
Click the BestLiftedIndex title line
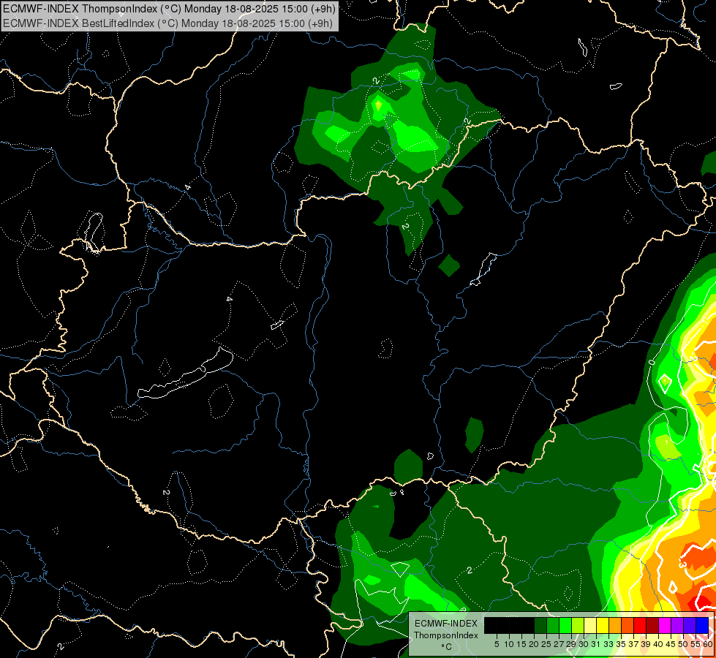pos(167,23)
